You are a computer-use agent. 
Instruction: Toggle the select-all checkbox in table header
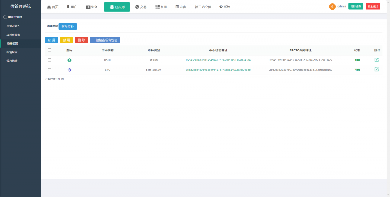[50, 50]
